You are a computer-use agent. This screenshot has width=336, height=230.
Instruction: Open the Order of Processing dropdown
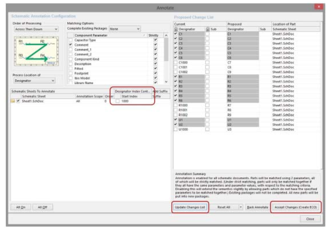pyautogui.click(x=37, y=29)
